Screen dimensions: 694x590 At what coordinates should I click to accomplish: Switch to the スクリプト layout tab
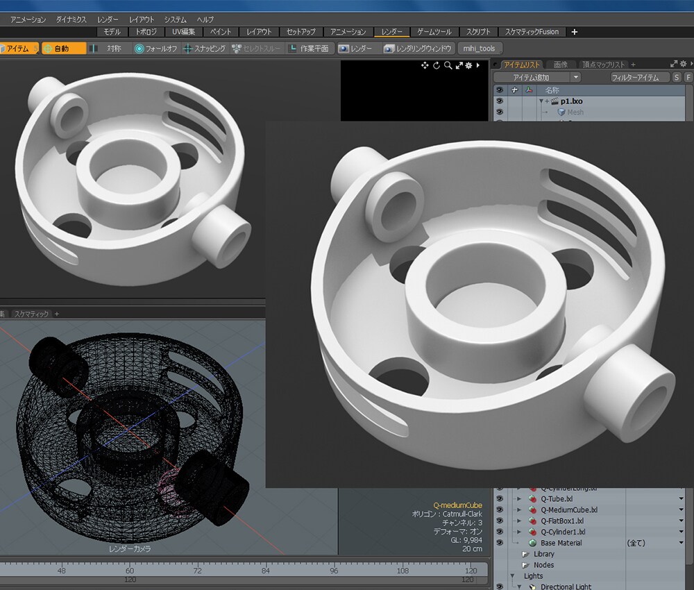(x=478, y=32)
